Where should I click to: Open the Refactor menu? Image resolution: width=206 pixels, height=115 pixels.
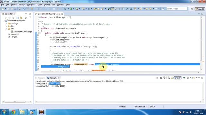click(x=22, y=5)
